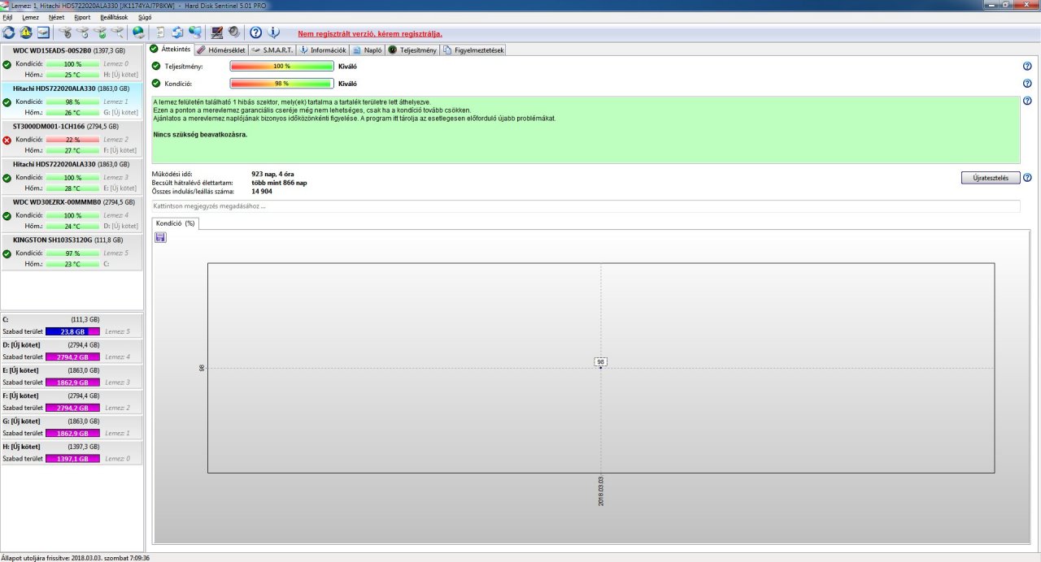Click the help icon beside Kondíció bar
The height and width of the screenshot is (562, 1041).
click(x=1027, y=83)
